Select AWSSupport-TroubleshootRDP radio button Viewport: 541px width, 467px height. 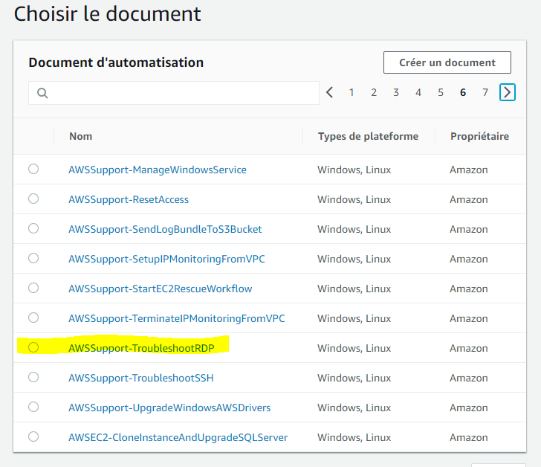pyautogui.click(x=33, y=347)
